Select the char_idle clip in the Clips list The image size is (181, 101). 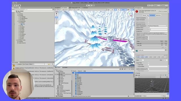[x=152, y=45]
